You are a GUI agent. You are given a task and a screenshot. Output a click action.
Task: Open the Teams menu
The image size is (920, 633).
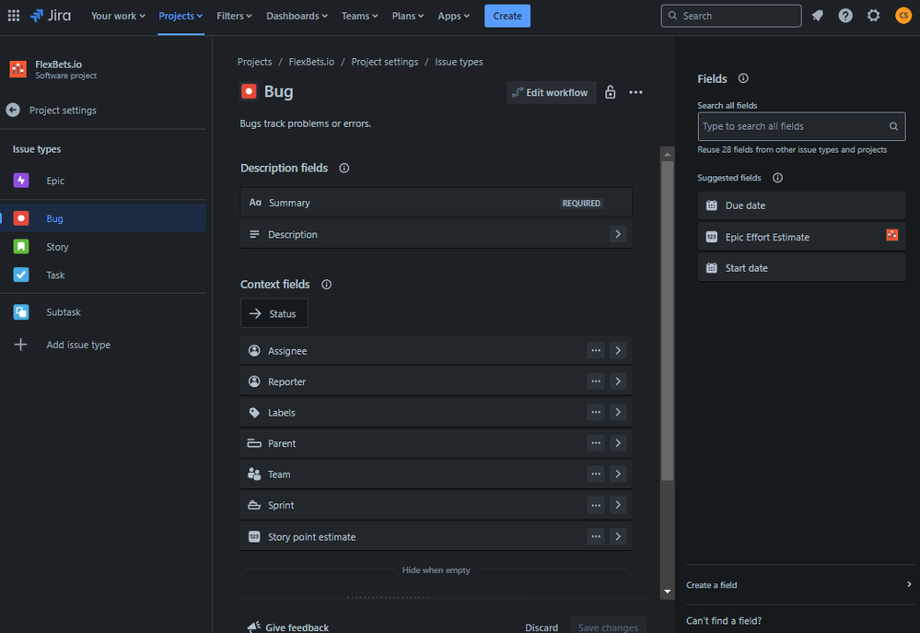(360, 16)
